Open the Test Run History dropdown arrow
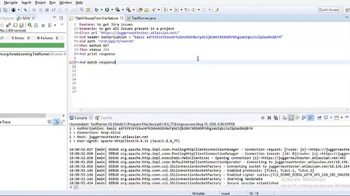The image size is (350, 196). [x=55, y=26]
